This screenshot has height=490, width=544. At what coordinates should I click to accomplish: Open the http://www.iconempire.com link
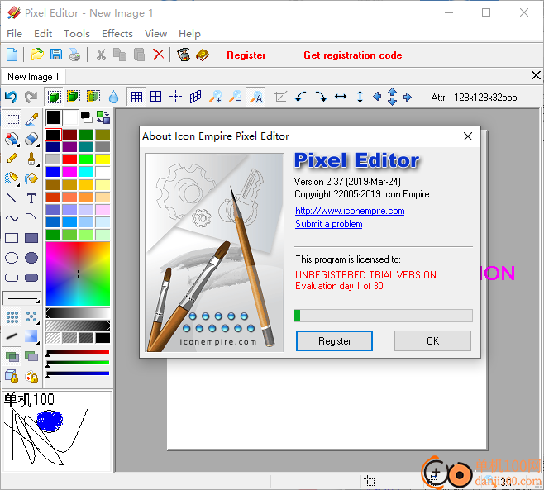point(350,211)
